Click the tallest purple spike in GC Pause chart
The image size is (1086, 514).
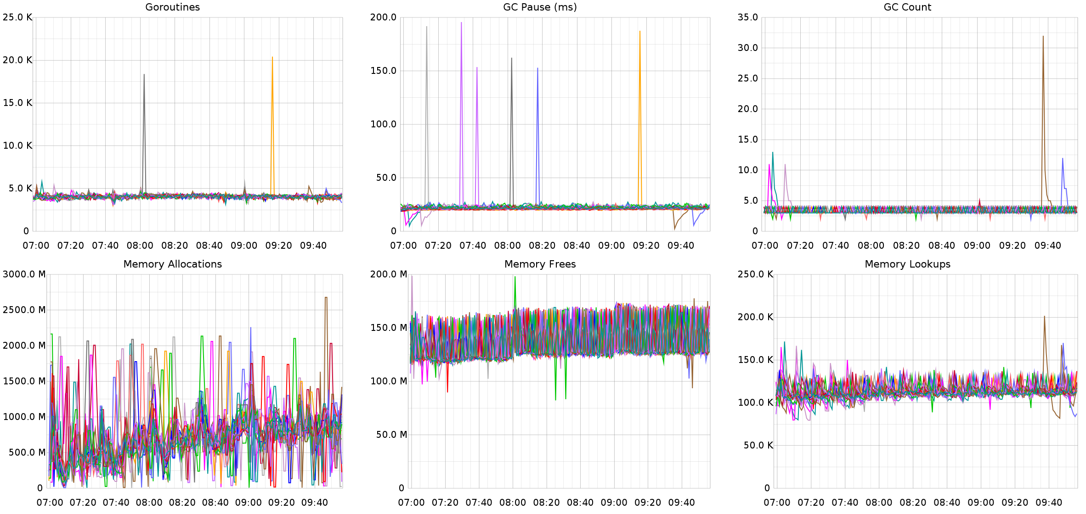click(461, 23)
